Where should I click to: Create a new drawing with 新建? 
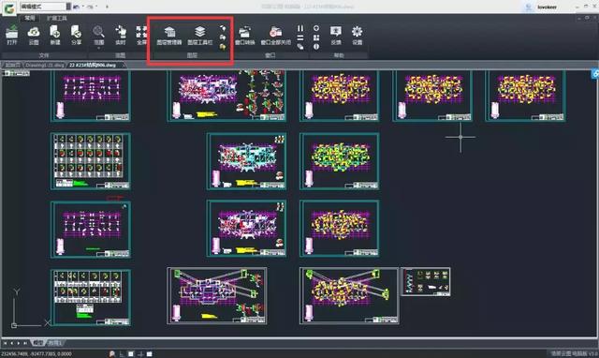(55, 36)
